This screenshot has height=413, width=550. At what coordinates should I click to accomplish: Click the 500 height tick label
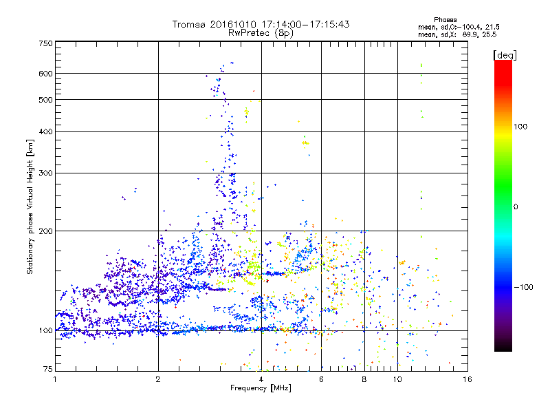(x=45, y=100)
